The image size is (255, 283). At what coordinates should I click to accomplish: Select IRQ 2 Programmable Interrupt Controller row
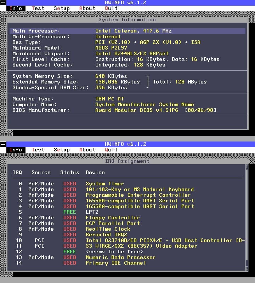pos(127,195)
